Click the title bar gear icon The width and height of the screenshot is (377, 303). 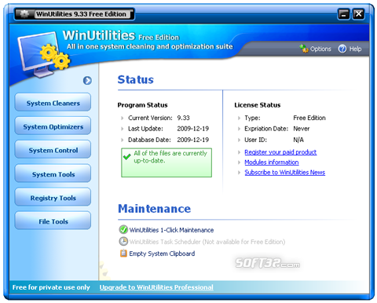click(x=24, y=13)
